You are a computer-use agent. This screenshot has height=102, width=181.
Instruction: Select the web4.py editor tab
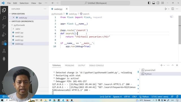pos(58,9)
